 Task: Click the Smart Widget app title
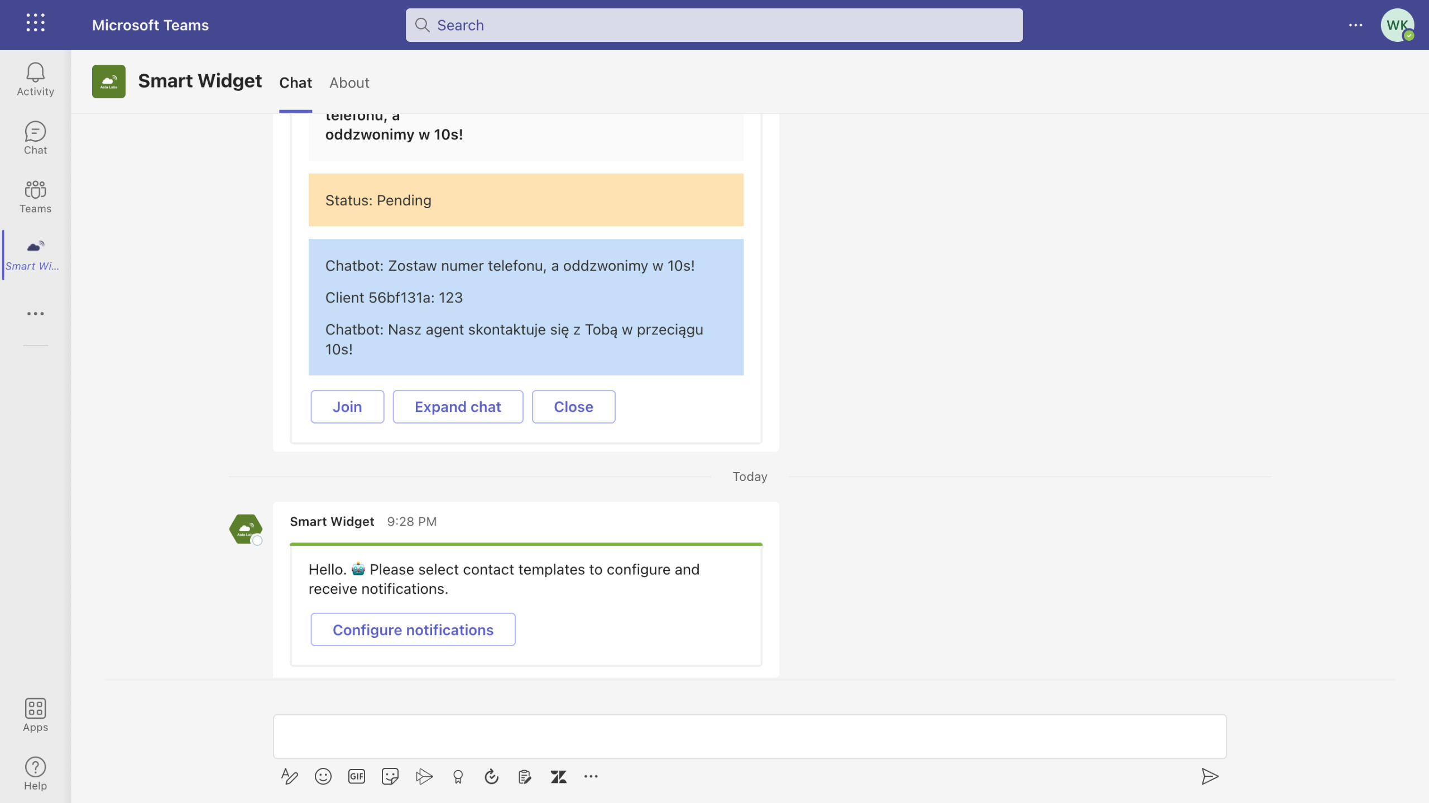200,81
